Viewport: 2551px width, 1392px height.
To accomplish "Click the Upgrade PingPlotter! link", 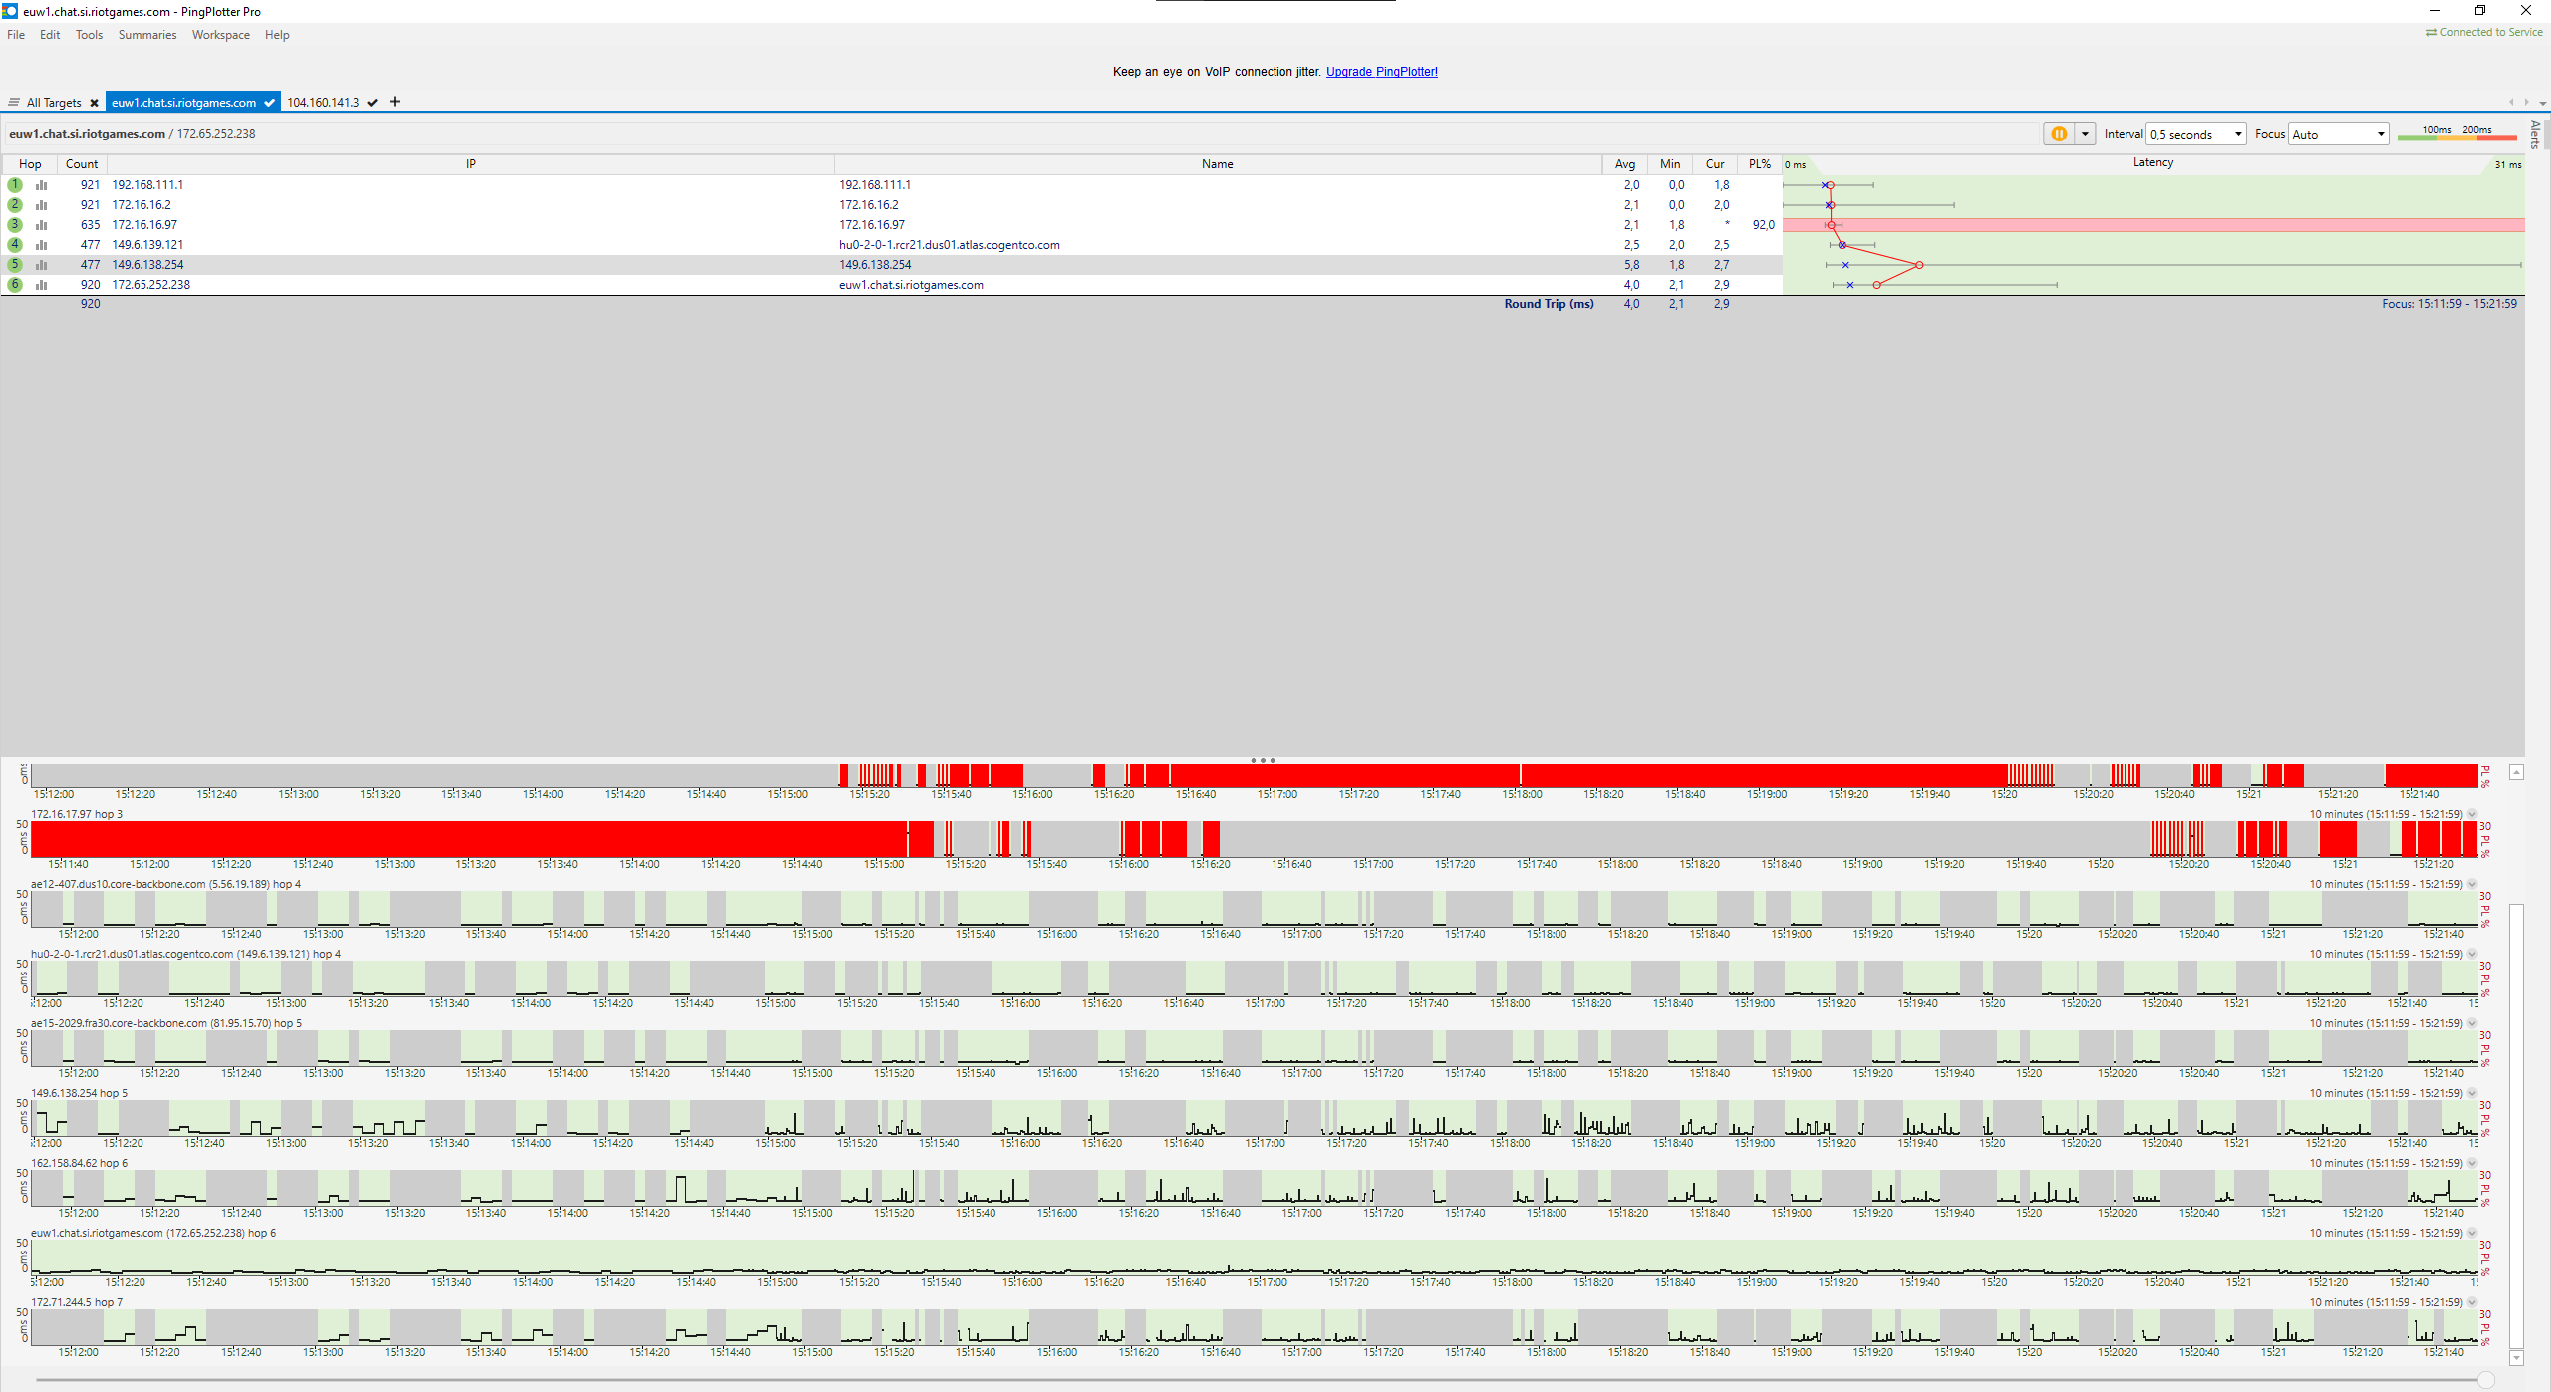I will click(x=1381, y=72).
